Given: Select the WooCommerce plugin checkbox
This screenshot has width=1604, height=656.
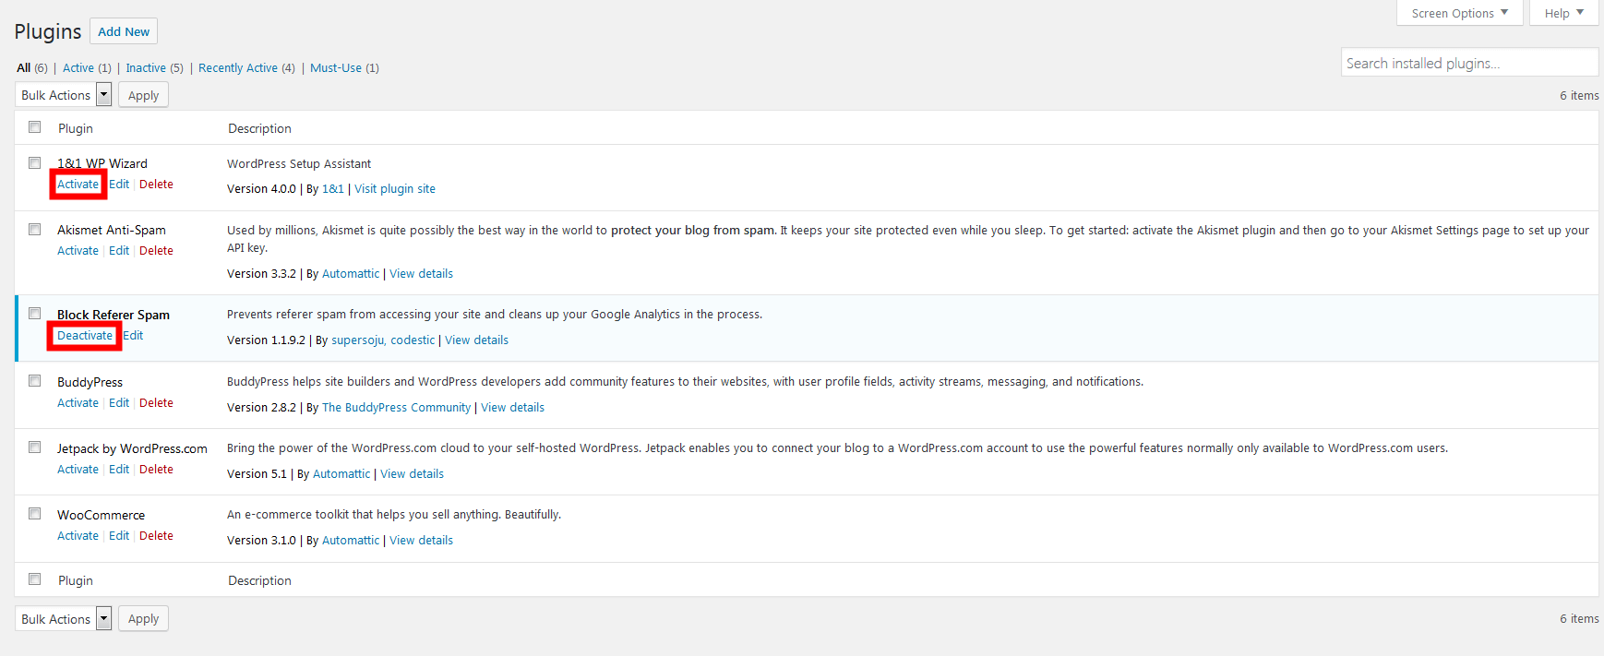Looking at the screenshot, I should coord(35,514).
